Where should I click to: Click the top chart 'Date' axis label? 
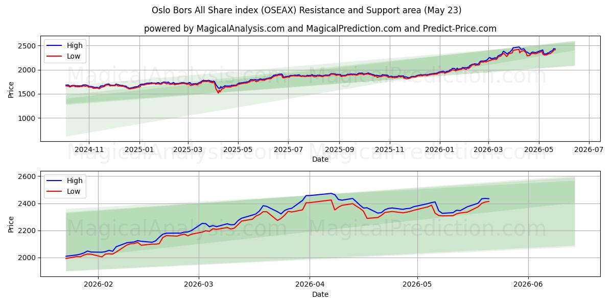[x=320, y=160]
